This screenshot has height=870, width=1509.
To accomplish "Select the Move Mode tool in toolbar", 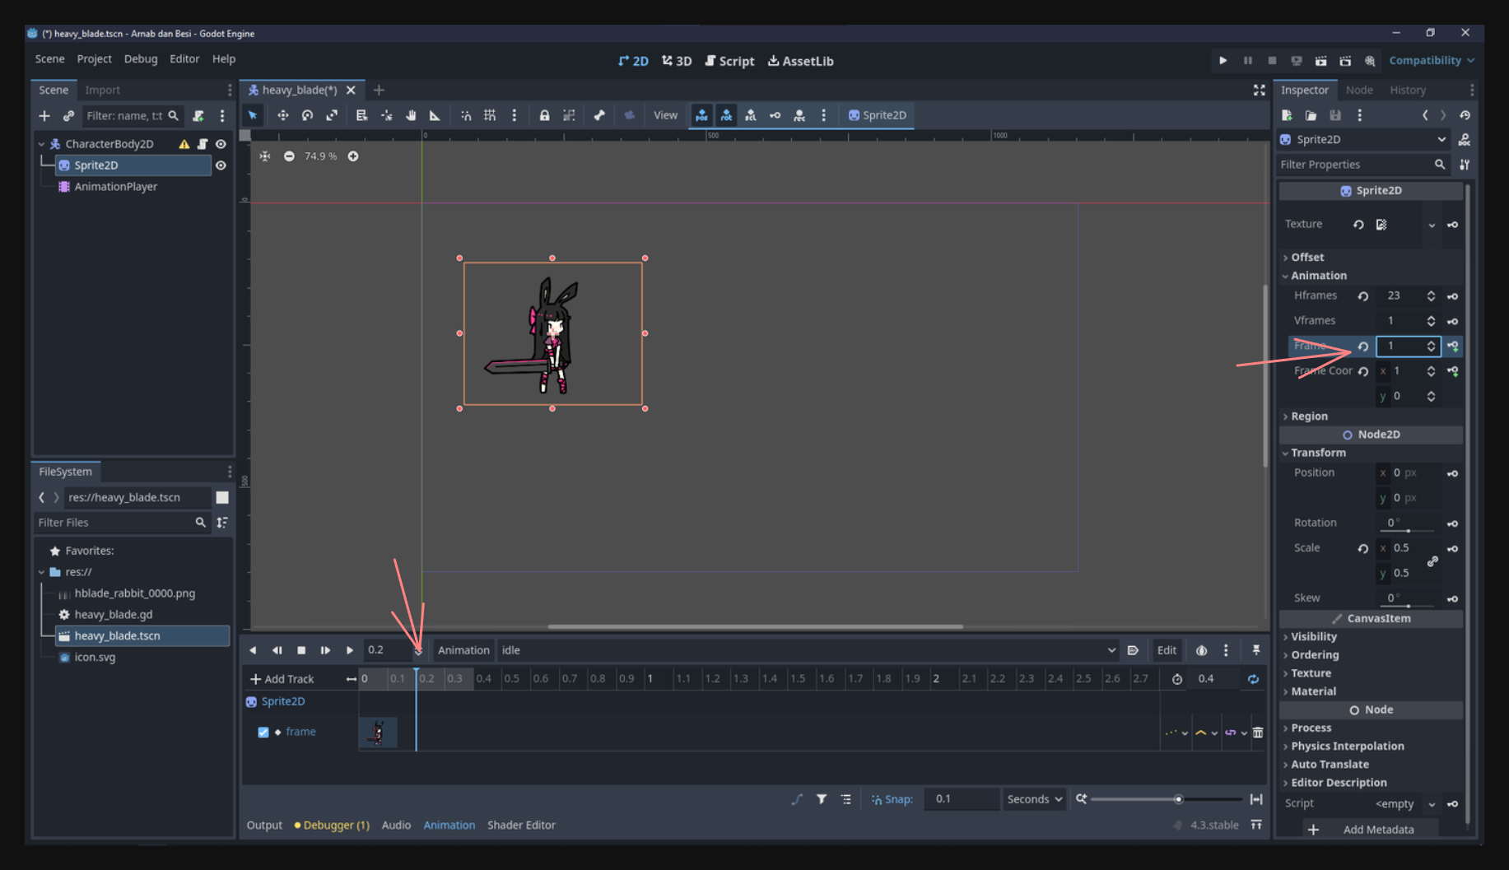I will pos(282,115).
